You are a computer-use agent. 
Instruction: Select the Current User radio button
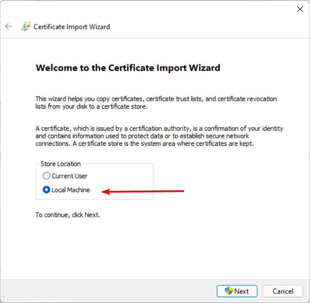46,176
